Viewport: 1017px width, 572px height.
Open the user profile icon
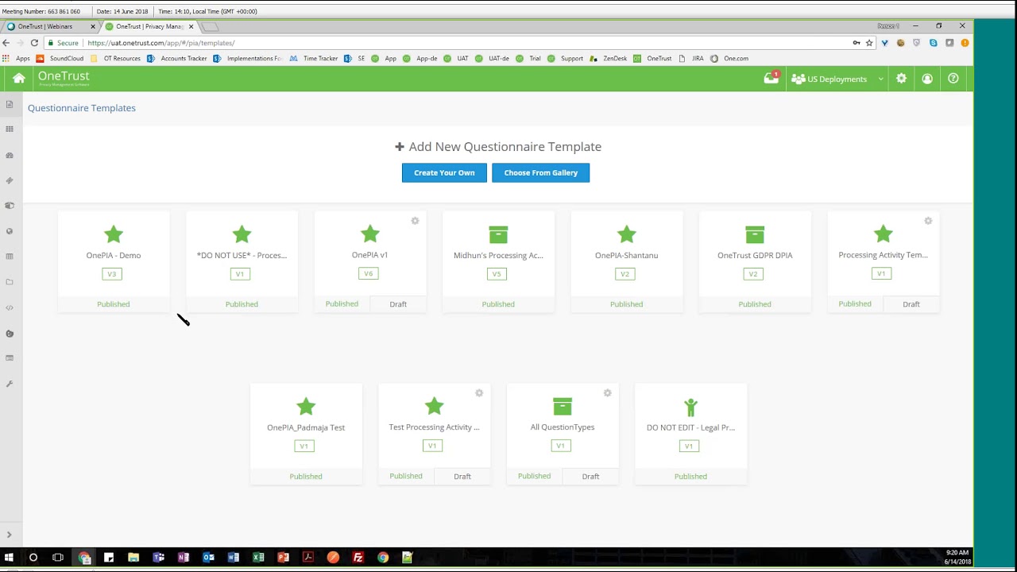click(x=927, y=79)
